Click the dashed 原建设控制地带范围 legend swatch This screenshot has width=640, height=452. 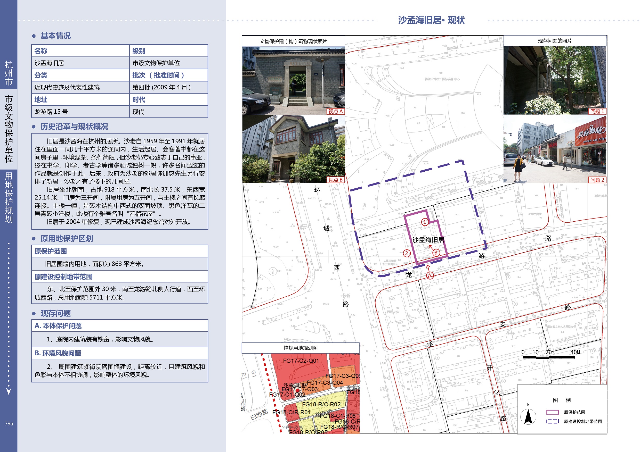pyautogui.click(x=552, y=421)
